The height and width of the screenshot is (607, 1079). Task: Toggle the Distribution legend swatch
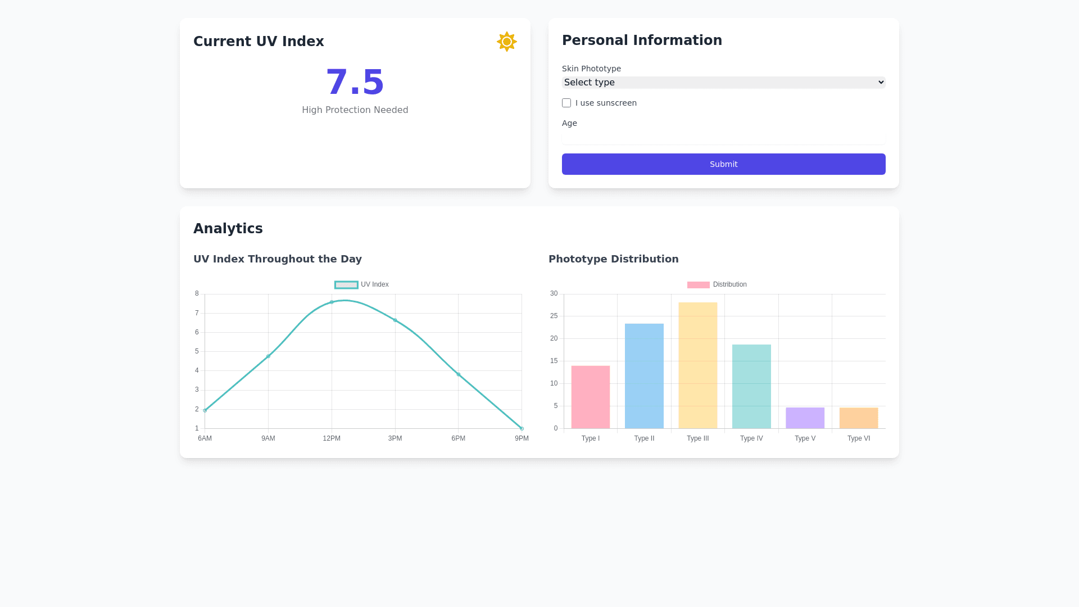[698, 285]
